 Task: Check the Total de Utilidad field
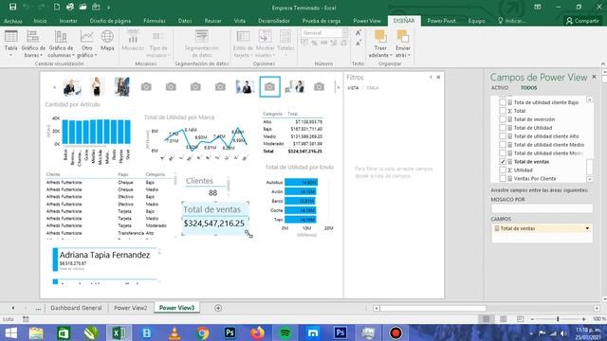click(x=503, y=128)
